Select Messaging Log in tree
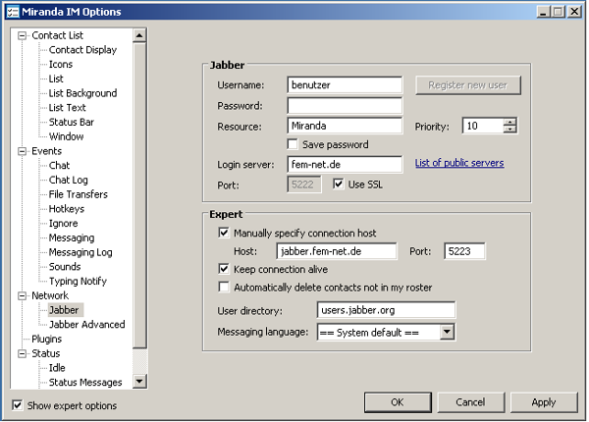 [80, 252]
